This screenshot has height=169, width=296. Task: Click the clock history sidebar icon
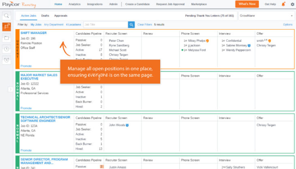[x=6, y=49]
